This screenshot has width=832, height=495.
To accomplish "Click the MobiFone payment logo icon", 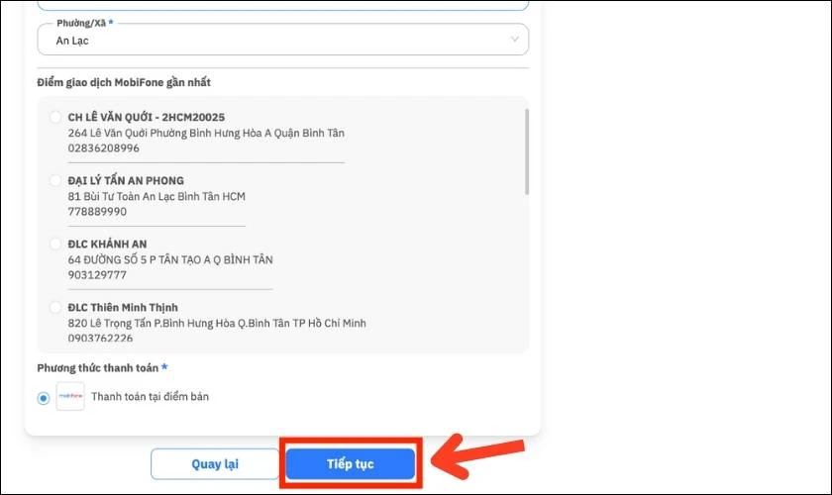I will tap(70, 396).
